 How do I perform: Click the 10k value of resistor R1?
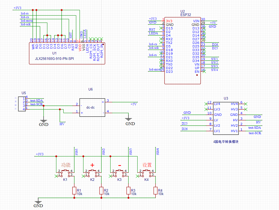80,194
